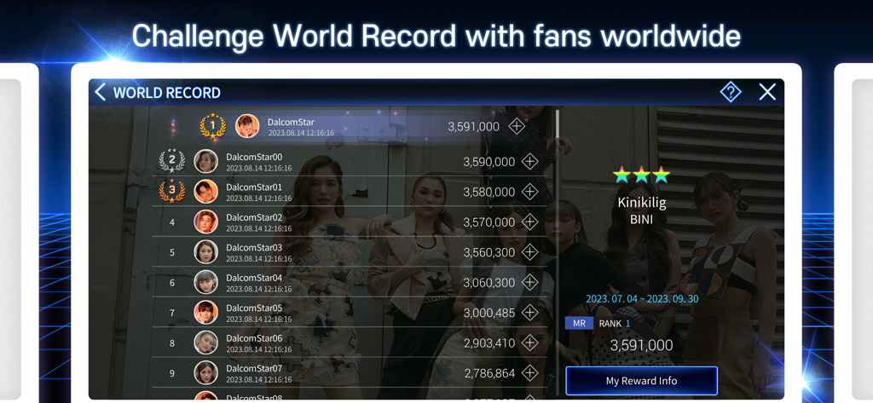Open DalcomStar04's profile avatar
The image size is (873, 403).
click(206, 282)
